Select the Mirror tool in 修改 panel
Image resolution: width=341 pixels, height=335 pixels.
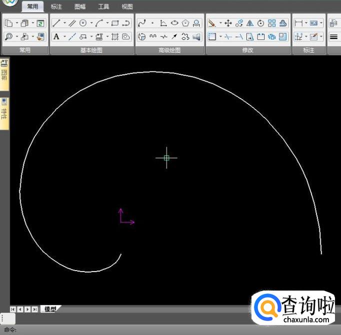tap(249, 23)
